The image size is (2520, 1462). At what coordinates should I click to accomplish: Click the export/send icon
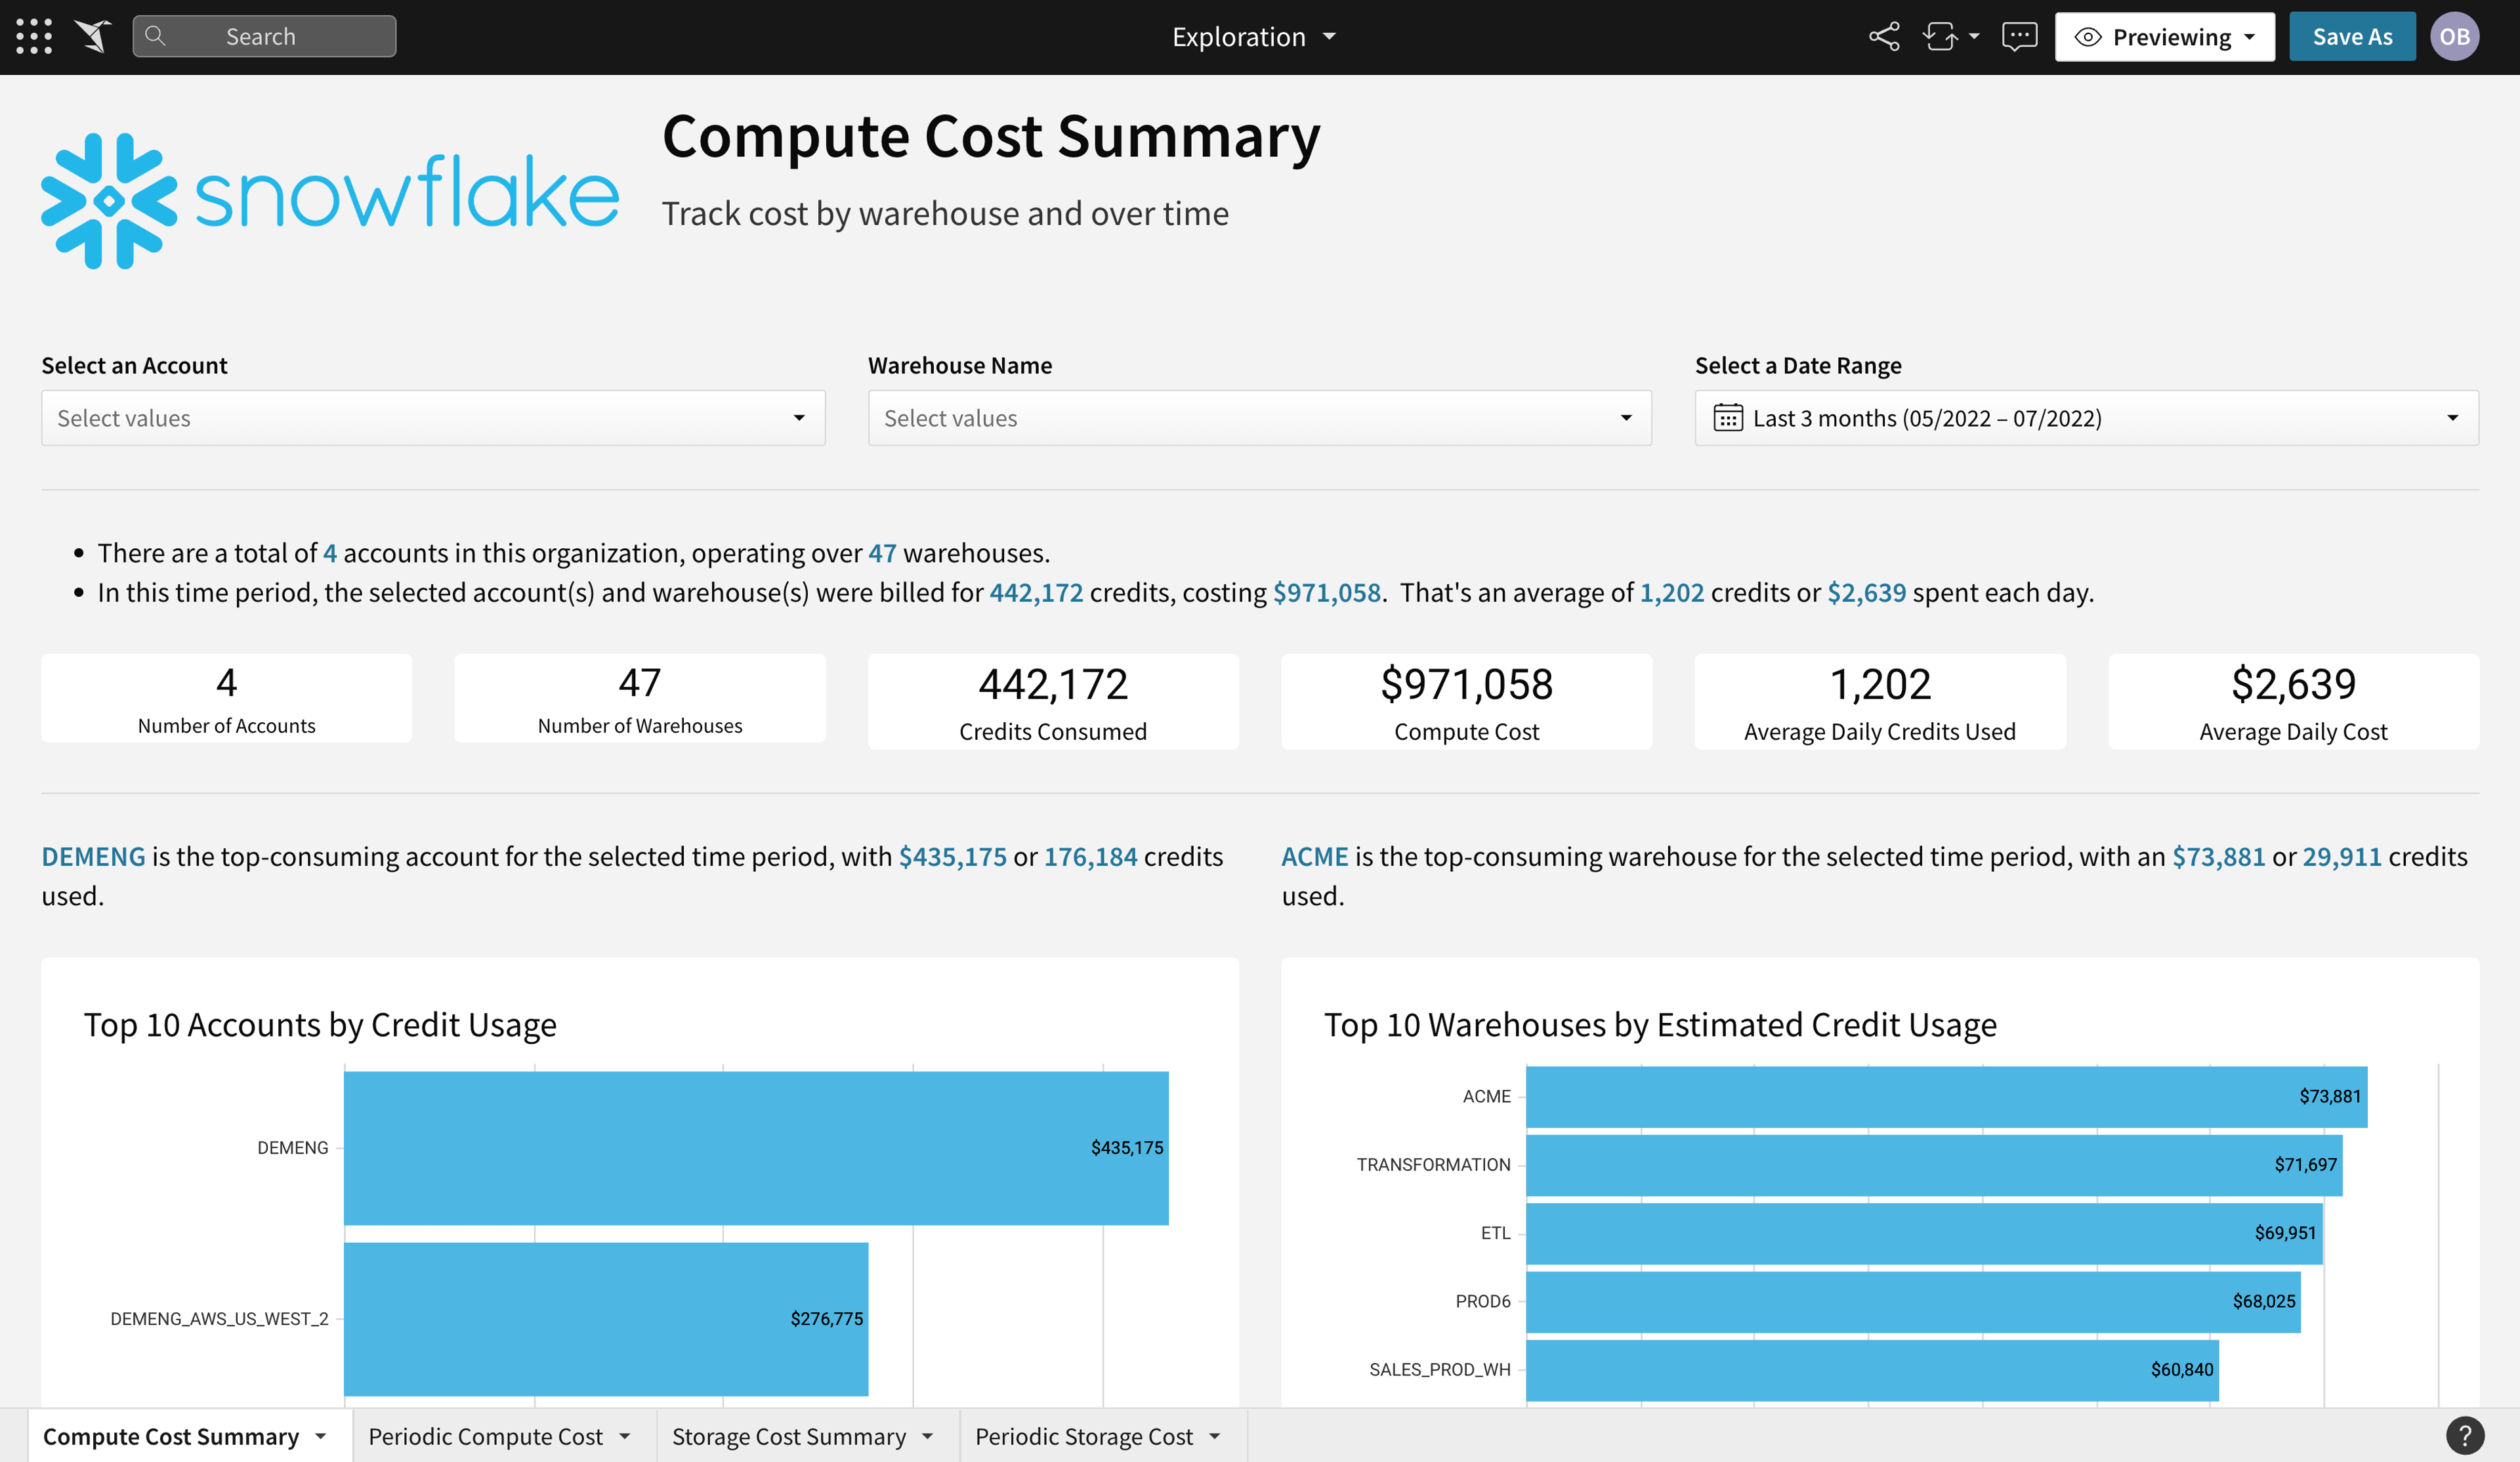pyautogui.click(x=1940, y=37)
